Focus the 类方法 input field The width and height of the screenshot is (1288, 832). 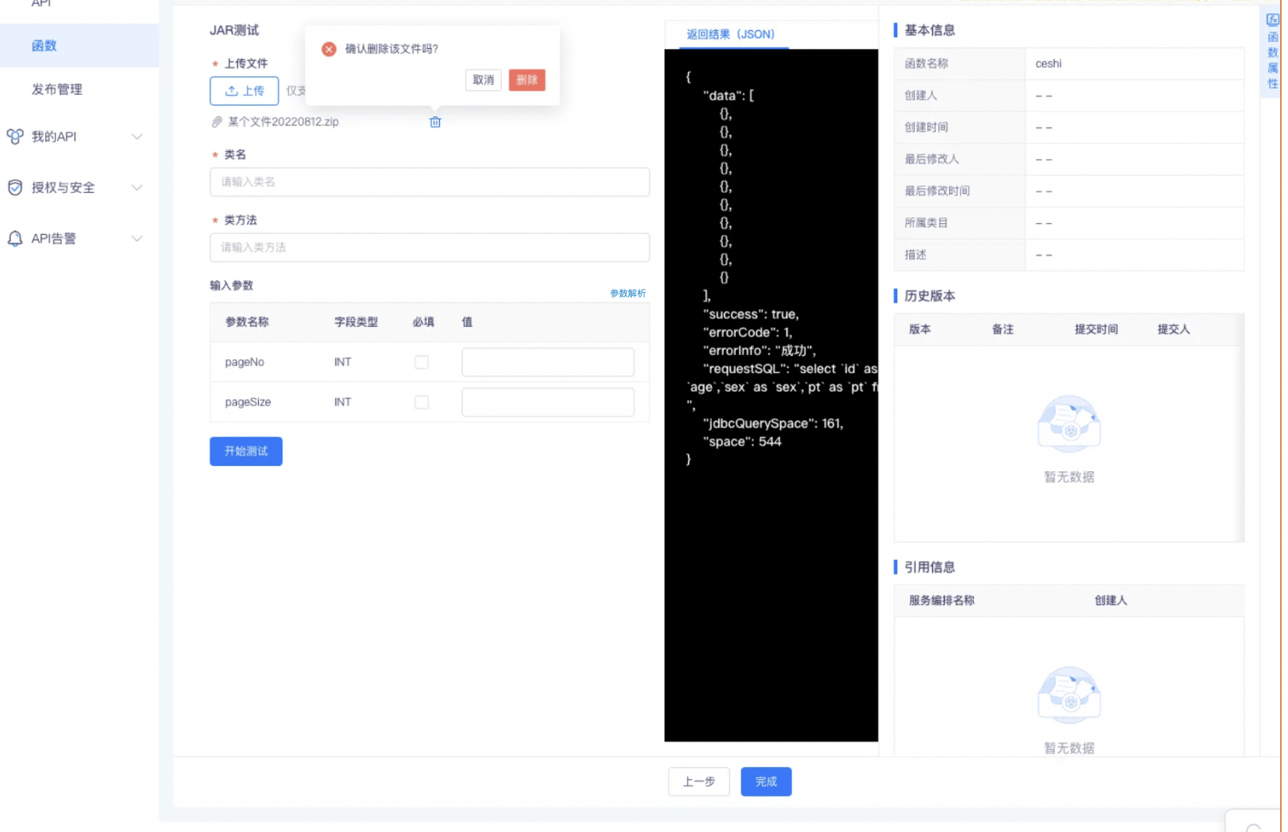click(430, 248)
